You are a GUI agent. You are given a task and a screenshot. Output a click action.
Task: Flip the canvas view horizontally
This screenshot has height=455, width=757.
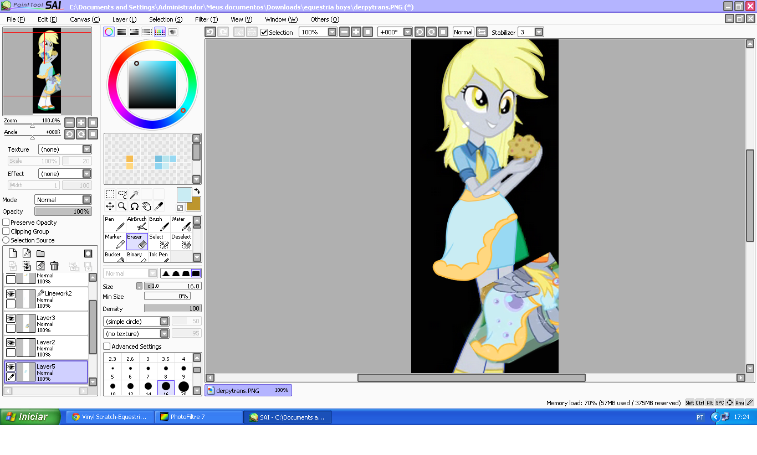(x=482, y=32)
